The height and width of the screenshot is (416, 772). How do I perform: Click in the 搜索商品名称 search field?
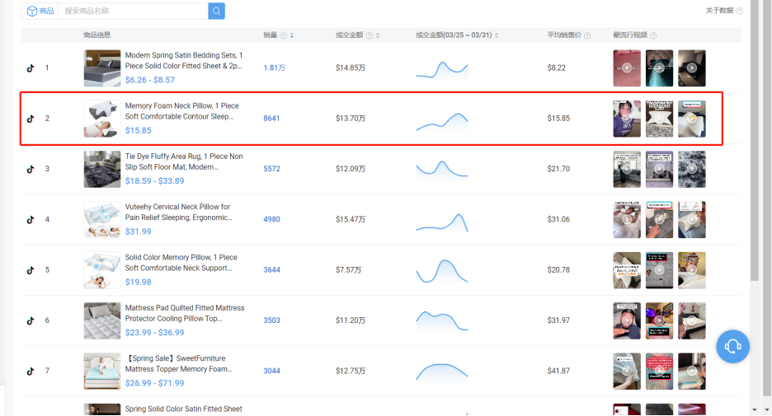click(133, 11)
